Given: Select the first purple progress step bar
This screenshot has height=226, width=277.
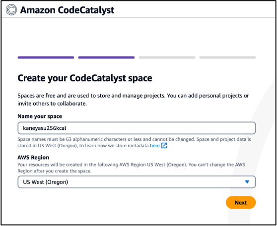Looking at the screenshot, I should click(x=46, y=57).
